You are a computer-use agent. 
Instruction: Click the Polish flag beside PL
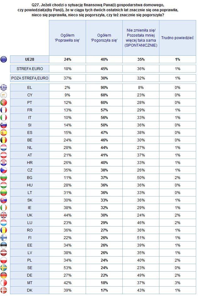(3, 260)
